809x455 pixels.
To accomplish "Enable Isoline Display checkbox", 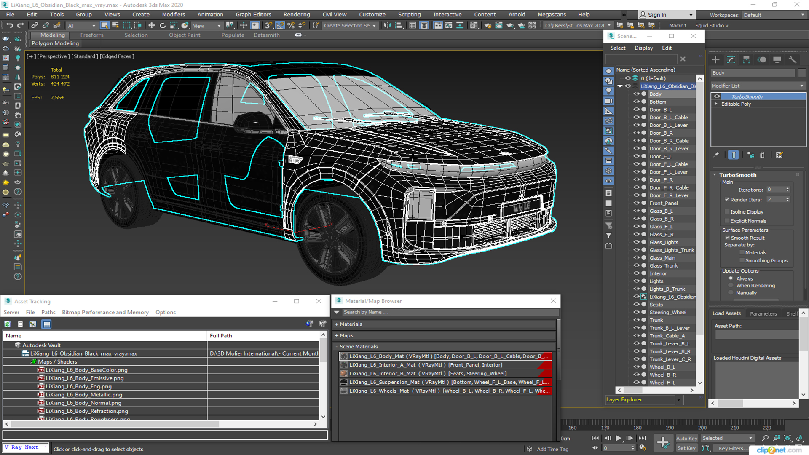I will (x=727, y=212).
